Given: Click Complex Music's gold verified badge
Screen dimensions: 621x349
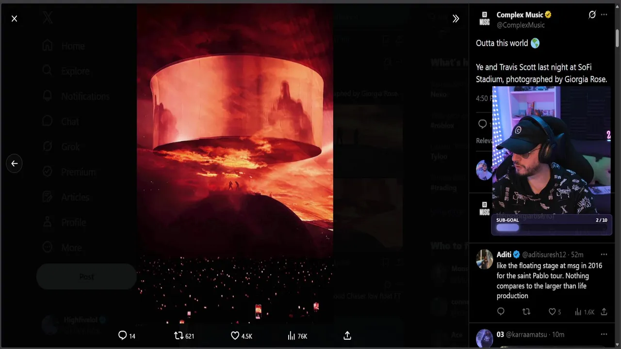Looking at the screenshot, I should click(x=548, y=15).
